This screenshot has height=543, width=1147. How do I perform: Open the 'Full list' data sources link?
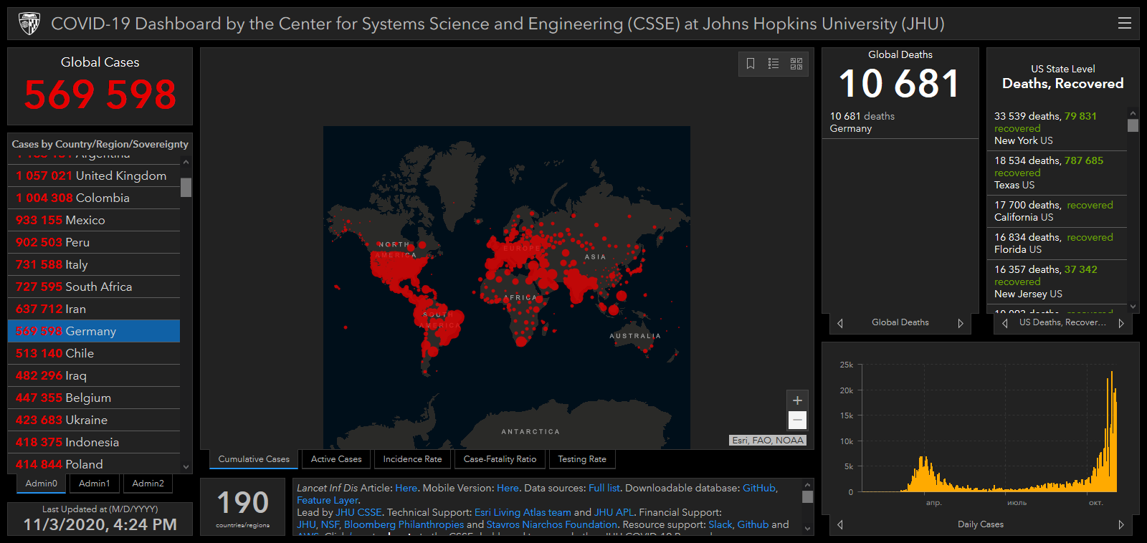pyautogui.click(x=604, y=488)
